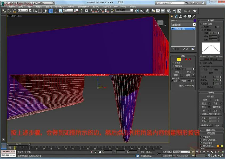Click the purple object color swatch

[194, 21]
